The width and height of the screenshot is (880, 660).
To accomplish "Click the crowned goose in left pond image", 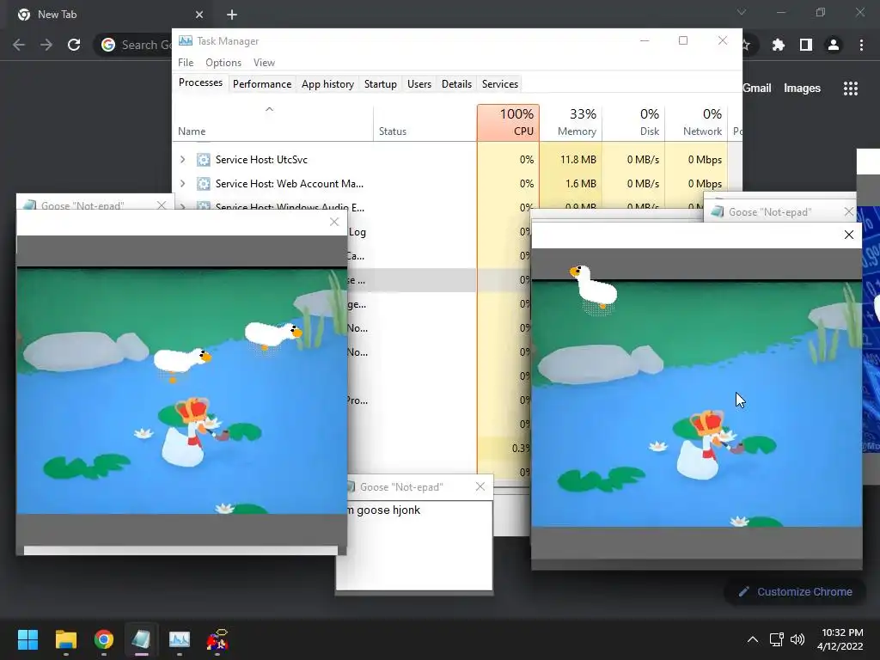I will pos(190,432).
